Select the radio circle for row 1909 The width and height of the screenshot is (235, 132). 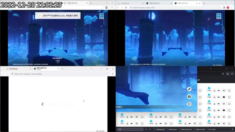coord(229,123)
